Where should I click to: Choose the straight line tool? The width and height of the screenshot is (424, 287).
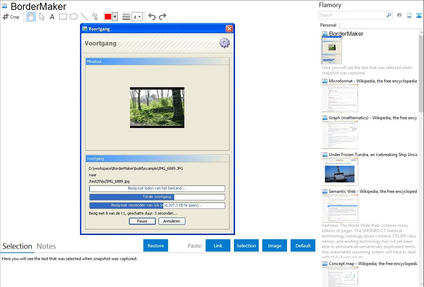(84, 17)
